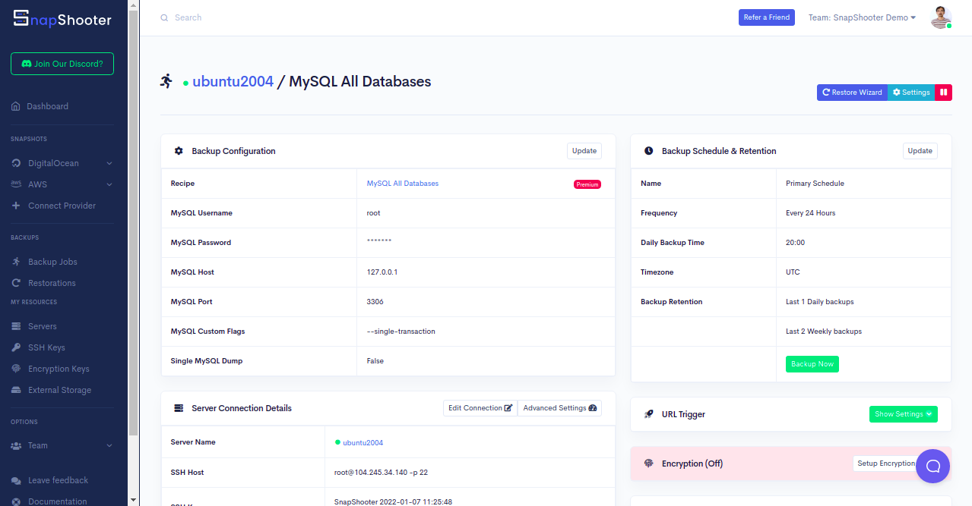Click the Team people icon

[x=16, y=445]
